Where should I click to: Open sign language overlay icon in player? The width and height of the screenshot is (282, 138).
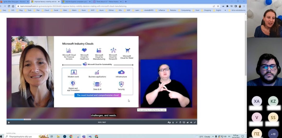[169, 122]
